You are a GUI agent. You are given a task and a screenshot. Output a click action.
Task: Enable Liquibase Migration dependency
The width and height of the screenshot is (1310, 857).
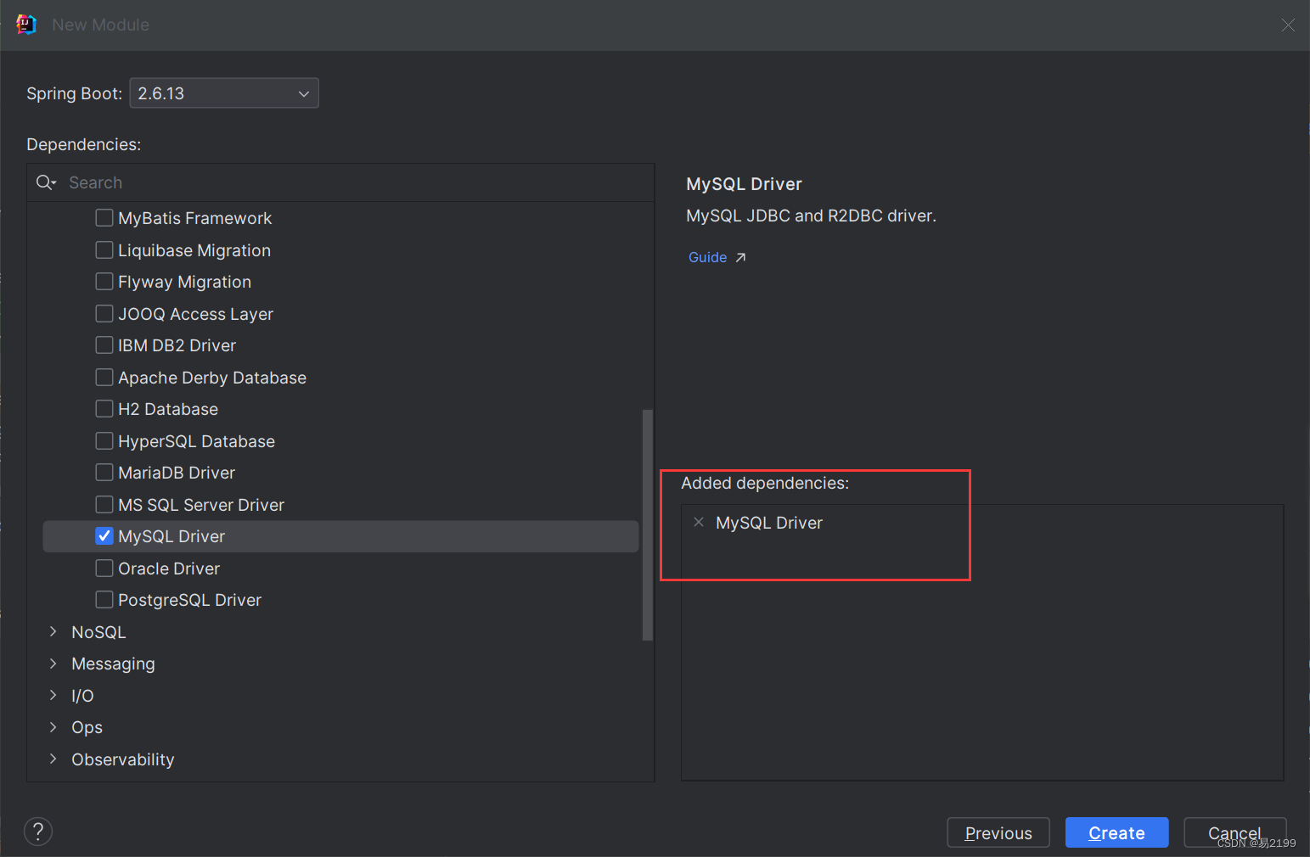tap(104, 249)
